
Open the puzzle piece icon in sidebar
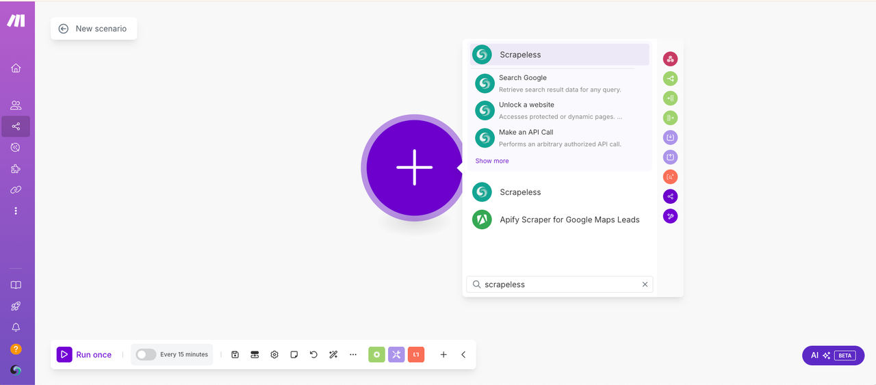tap(16, 168)
